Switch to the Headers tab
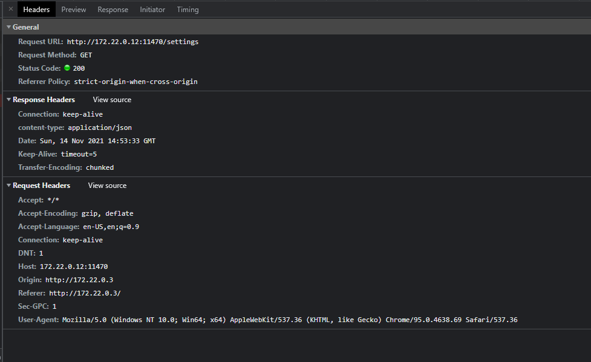 click(36, 10)
